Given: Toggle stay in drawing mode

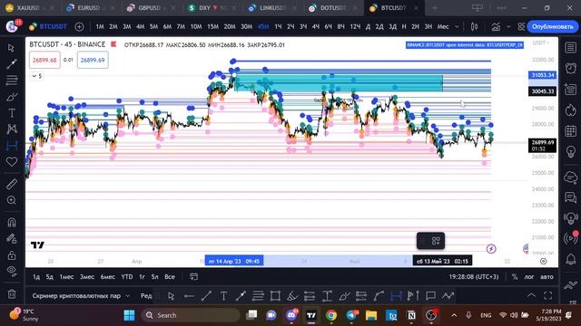Looking at the screenshot, I should point(12,238).
